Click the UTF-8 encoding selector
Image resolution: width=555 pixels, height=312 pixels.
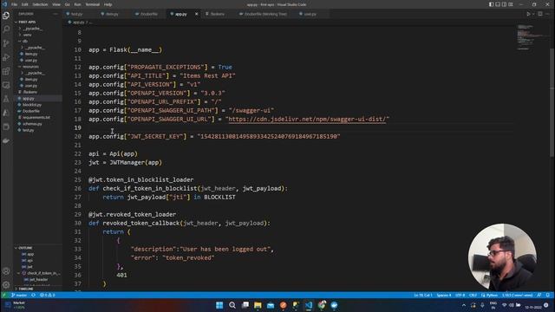tap(460, 295)
